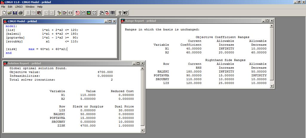This screenshot has height=138, width=306.
Task: Click X2 value 5.000000 in Solution Report
Action: 88,99
